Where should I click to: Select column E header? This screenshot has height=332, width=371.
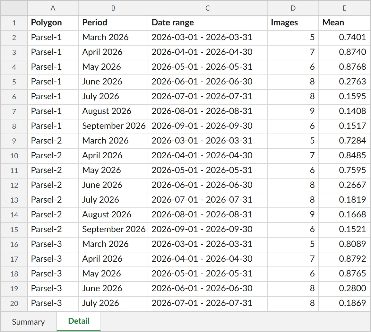344,8
